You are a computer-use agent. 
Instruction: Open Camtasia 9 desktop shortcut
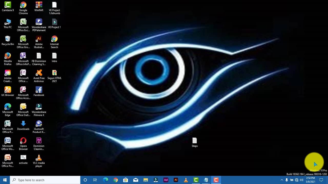(x=8, y=5)
